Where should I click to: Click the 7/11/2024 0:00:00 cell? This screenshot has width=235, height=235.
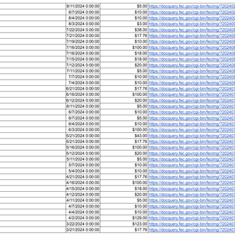coord(83,71)
